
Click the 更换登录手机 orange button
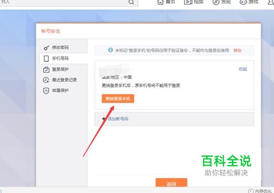click(x=118, y=99)
